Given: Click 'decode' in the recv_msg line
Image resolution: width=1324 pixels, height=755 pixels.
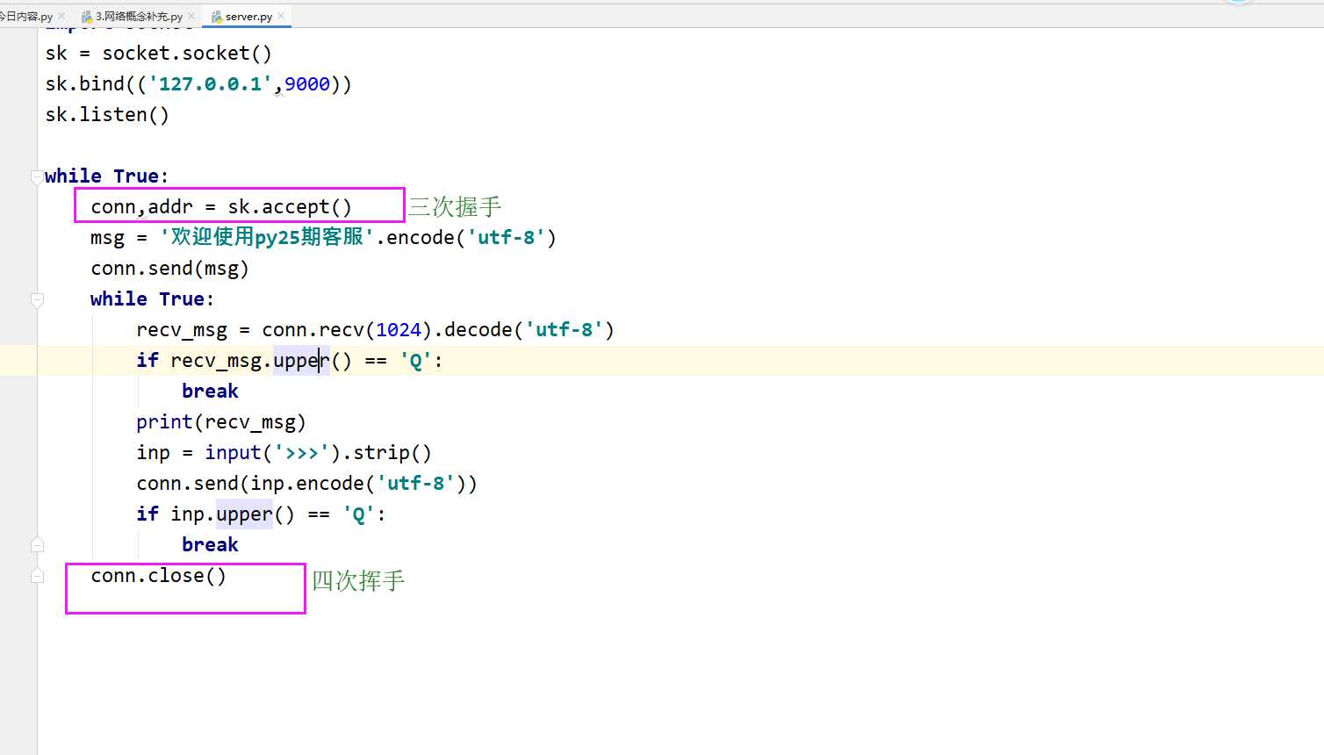Looking at the screenshot, I should point(478,330).
